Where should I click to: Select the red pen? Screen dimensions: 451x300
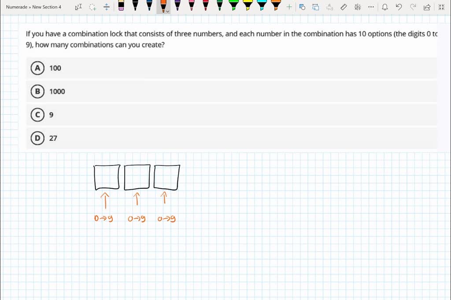tap(206, 5)
